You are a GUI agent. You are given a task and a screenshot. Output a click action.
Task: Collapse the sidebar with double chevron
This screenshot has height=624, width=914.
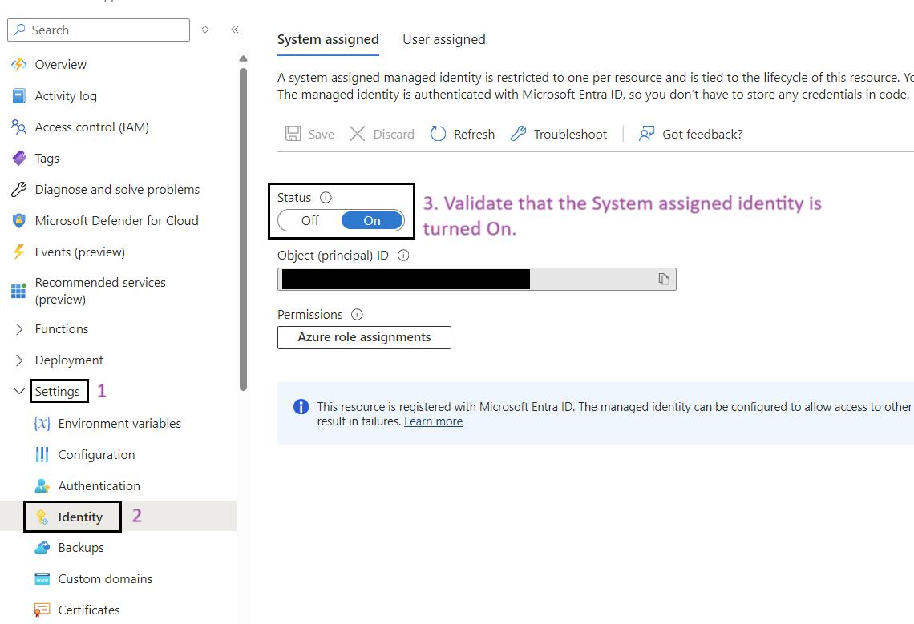tap(235, 30)
